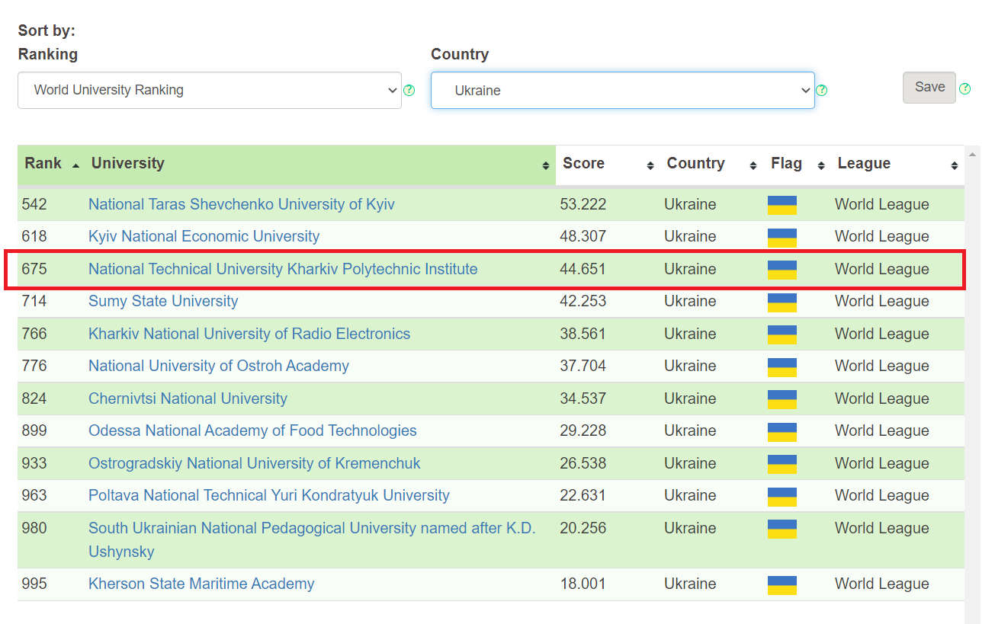Screen dimensions: 995x624
Task: Click rank number 933
Action: coord(34,463)
